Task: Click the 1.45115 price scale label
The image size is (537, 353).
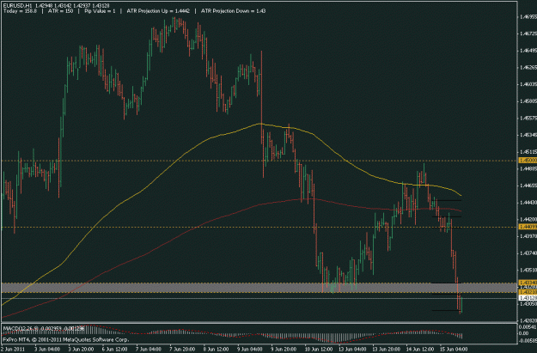Action: click(528, 151)
